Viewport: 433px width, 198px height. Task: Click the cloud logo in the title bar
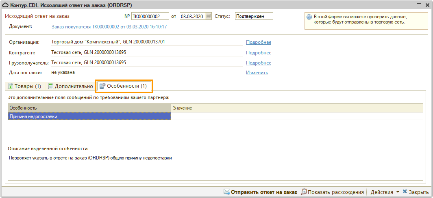coord(5,5)
